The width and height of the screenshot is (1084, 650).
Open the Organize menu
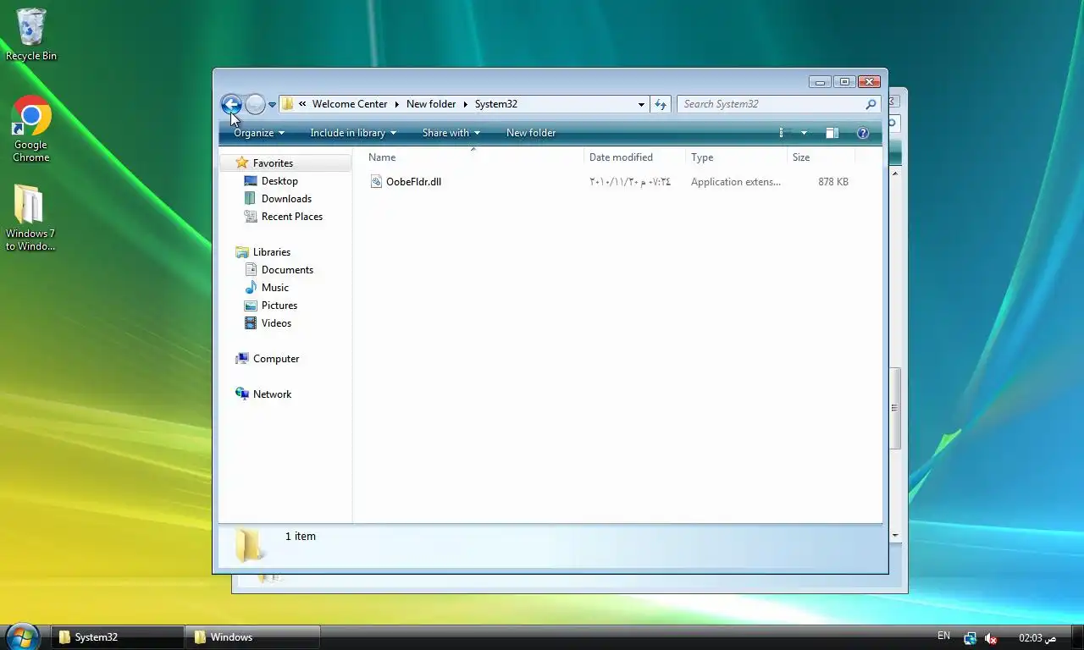pyautogui.click(x=259, y=133)
